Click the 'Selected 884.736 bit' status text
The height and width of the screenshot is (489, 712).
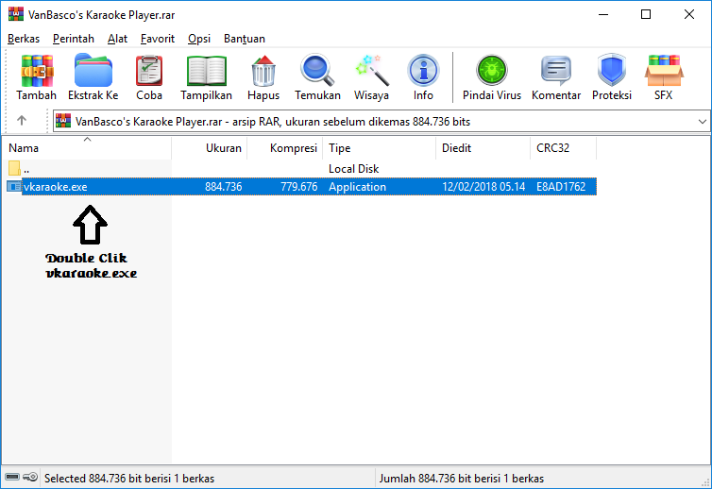(129, 478)
